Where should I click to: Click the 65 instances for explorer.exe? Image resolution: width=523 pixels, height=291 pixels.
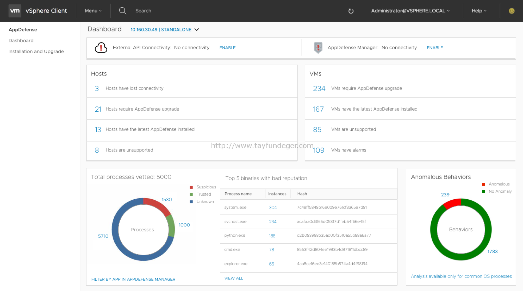point(271,264)
